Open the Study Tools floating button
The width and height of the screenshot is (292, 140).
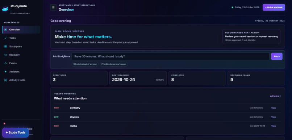pyautogui.click(x=16, y=132)
